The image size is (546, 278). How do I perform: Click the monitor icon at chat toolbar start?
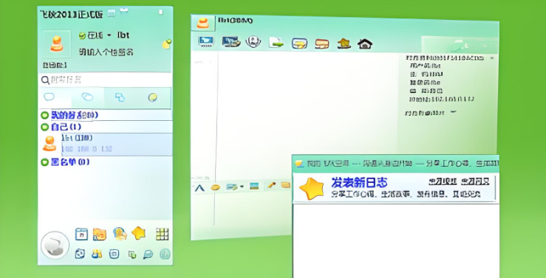206,41
